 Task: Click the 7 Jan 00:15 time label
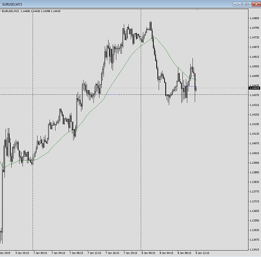[40, 253]
